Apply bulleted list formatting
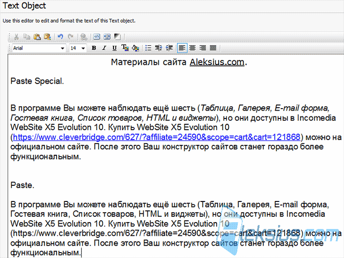This screenshot has width=344, height=258. coord(148,48)
